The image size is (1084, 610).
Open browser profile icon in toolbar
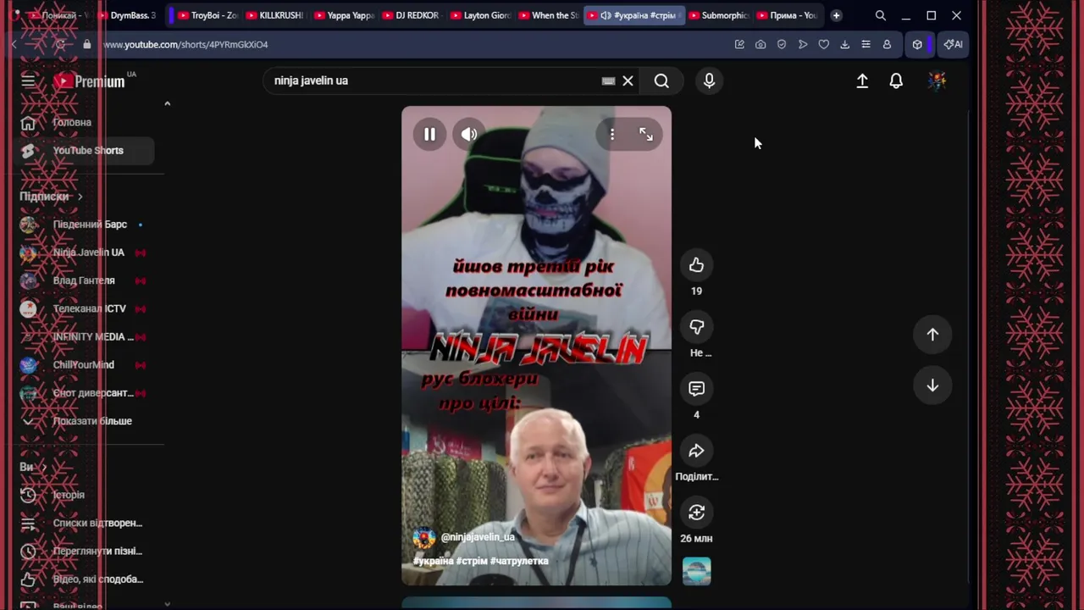pyautogui.click(x=887, y=44)
